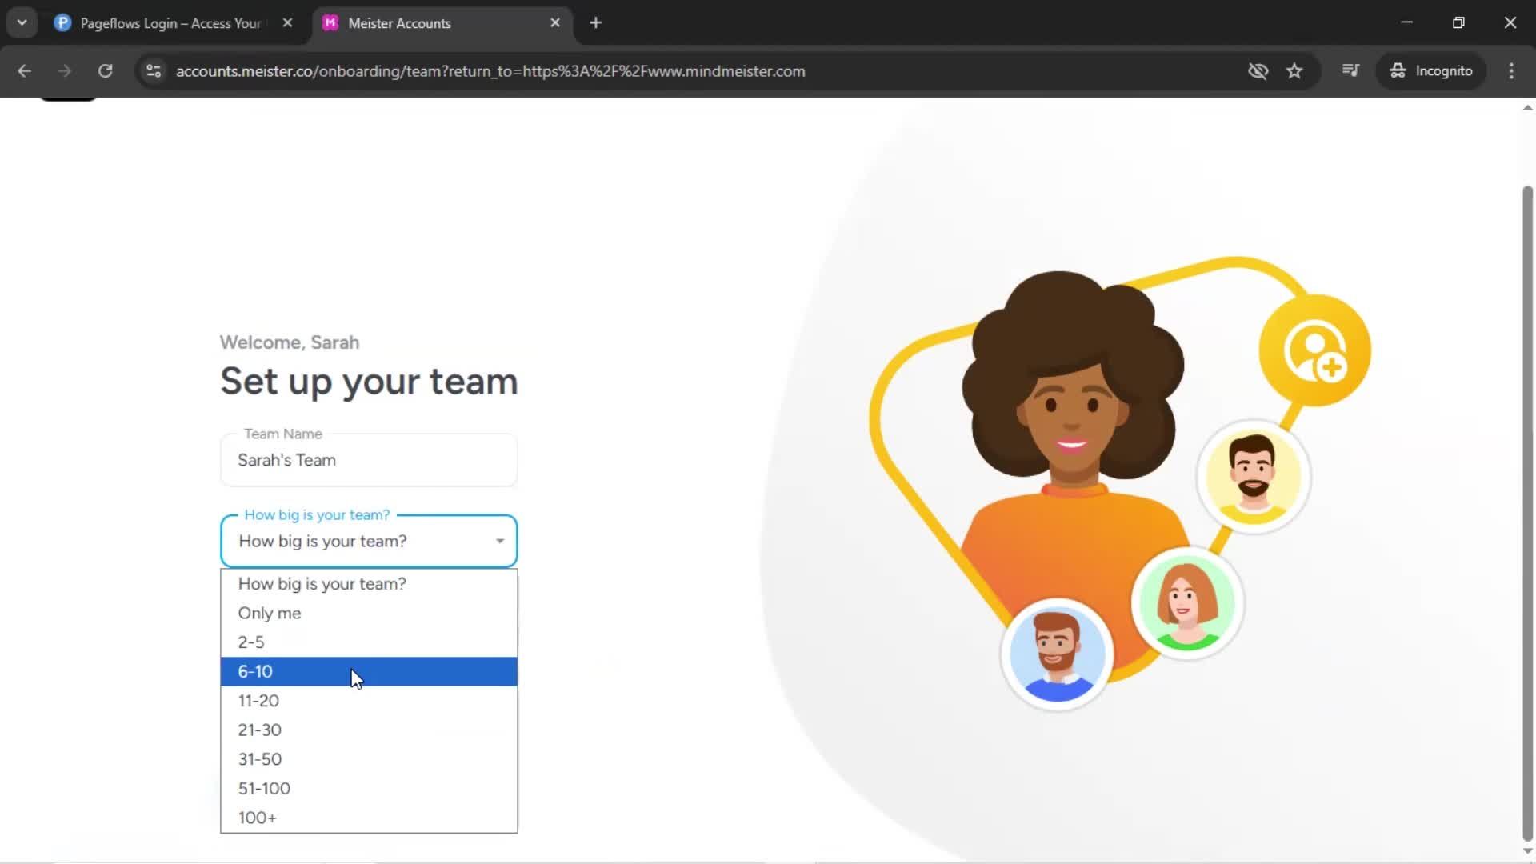The image size is (1536, 864).
Task: Open the media control icon in the toolbar
Action: 1350,70
